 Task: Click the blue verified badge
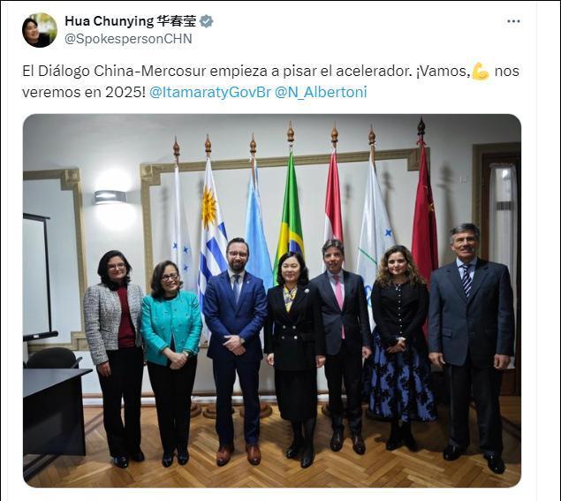click(x=207, y=21)
